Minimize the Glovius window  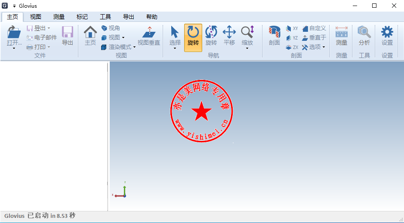point(355,6)
